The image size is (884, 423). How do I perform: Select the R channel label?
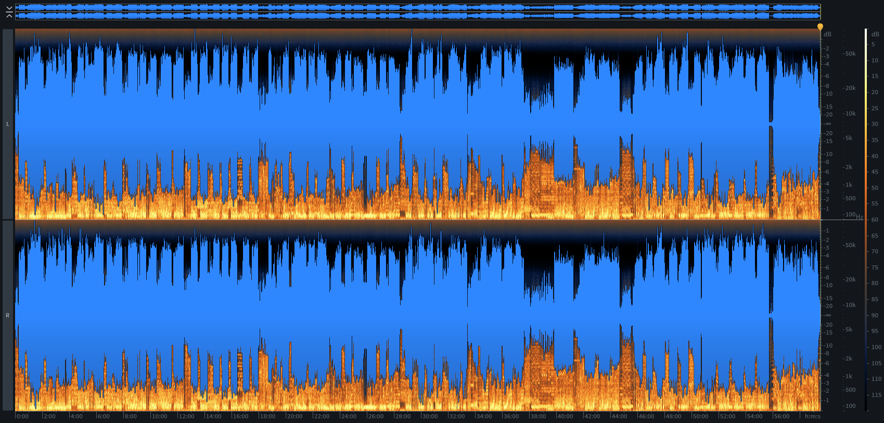click(x=8, y=315)
